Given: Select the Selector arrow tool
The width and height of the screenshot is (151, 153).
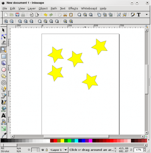Looking at the screenshot, I should pyautogui.click(x=3, y=30).
